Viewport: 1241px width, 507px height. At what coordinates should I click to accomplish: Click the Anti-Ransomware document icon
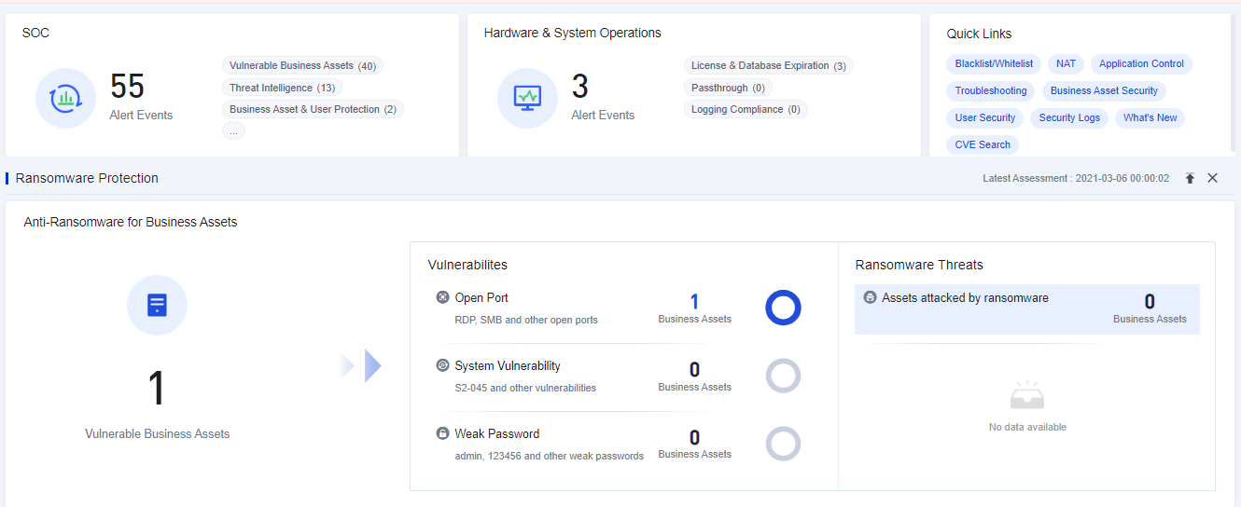tap(157, 305)
